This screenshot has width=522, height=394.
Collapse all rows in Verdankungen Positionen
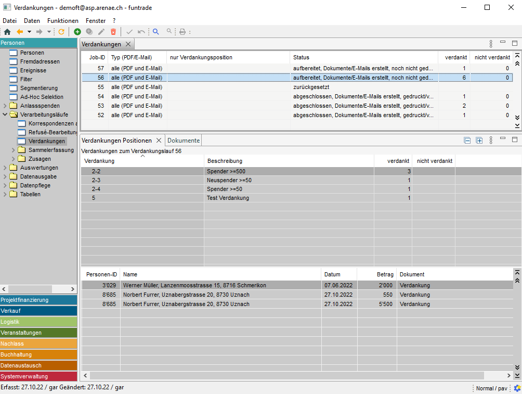click(x=467, y=141)
